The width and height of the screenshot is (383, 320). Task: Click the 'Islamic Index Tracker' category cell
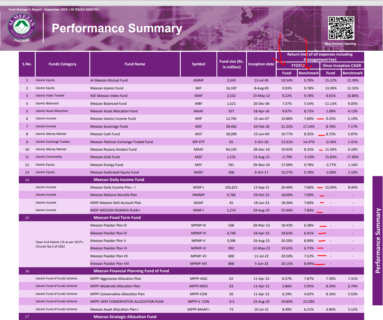[50, 95]
